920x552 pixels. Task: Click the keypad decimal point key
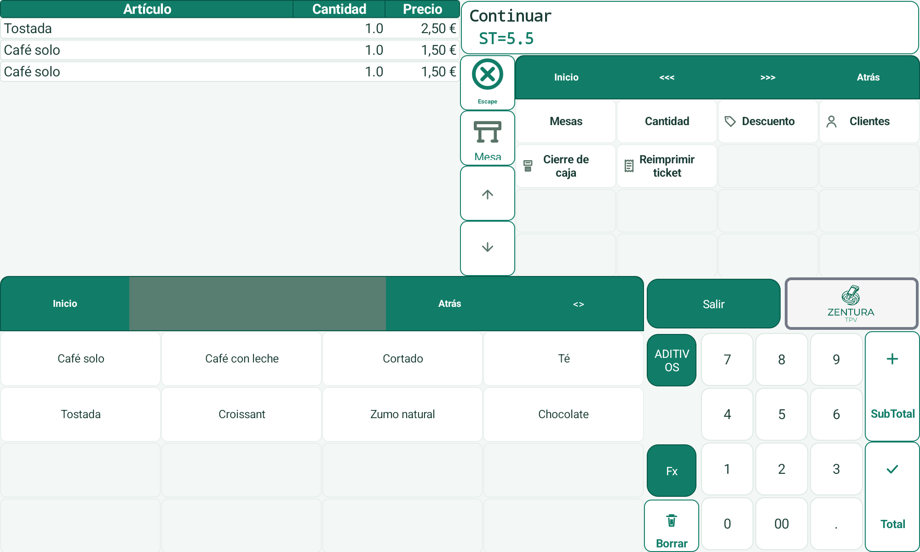click(836, 523)
